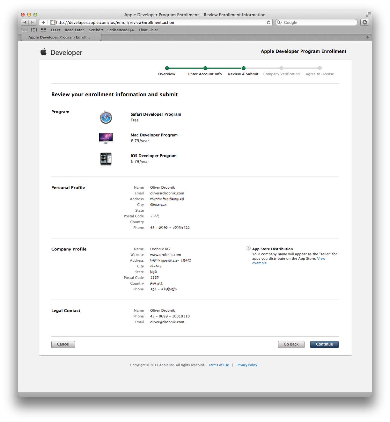Screen dimensions: 390x422
Task: Click the Mac Developer Program iMac icon
Action: pyautogui.click(x=106, y=138)
